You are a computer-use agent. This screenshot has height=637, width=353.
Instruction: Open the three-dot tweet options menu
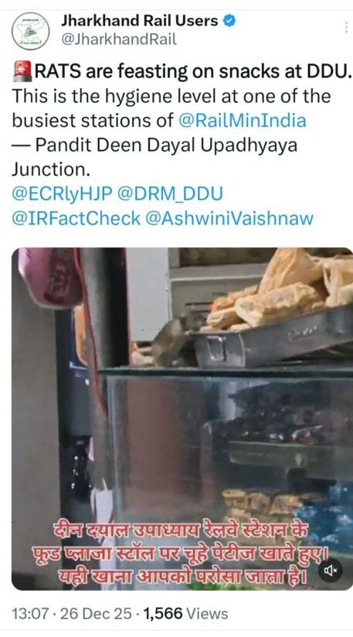(346, 27)
